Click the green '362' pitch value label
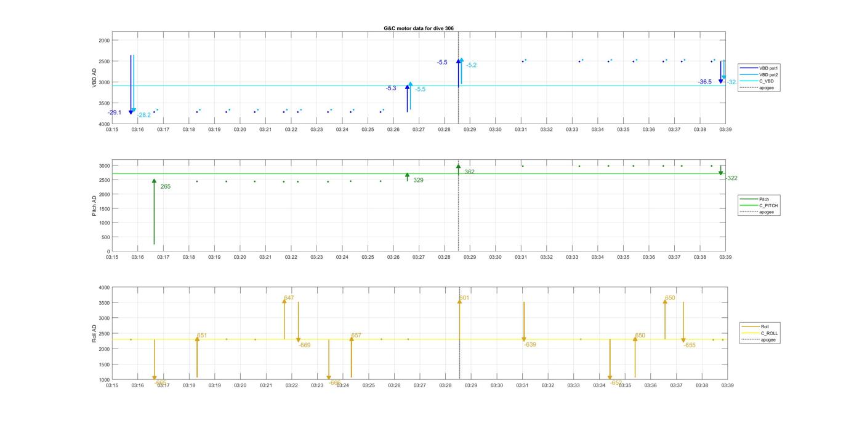The height and width of the screenshot is (426, 862). [x=469, y=172]
